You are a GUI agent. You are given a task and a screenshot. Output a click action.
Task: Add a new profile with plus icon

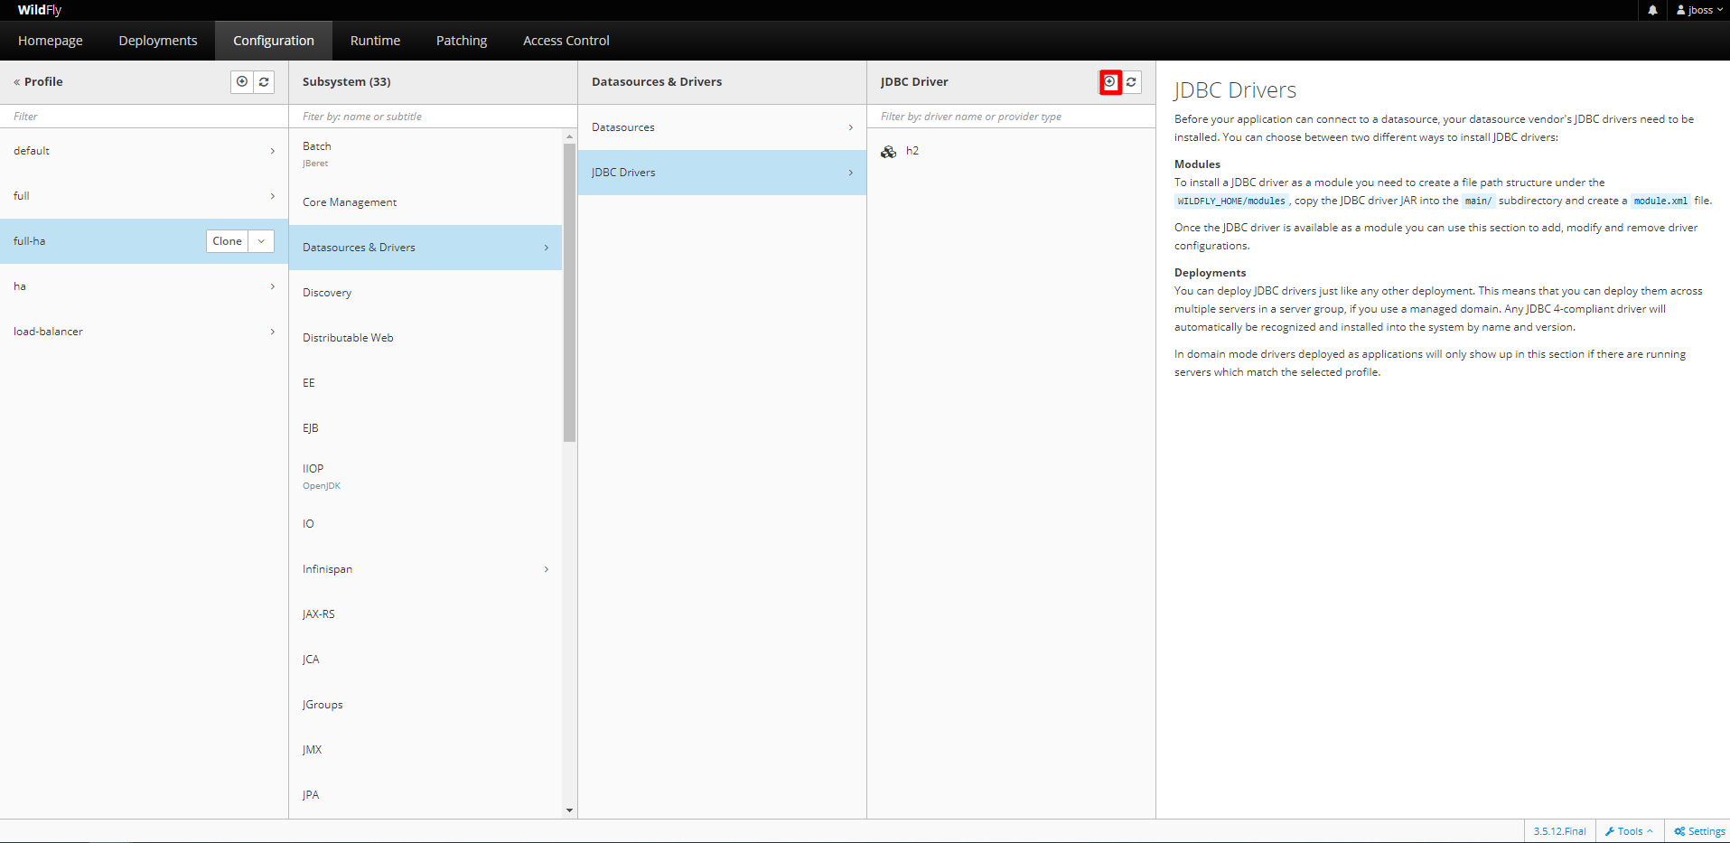(x=242, y=82)
